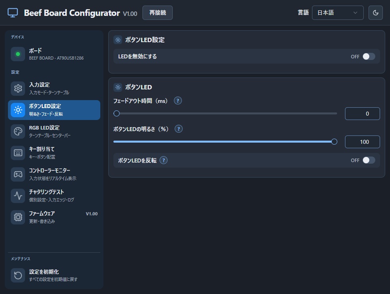Viewport: 390px width, 294px height.
Task: Click the palette icon for RGB LED設定
Action: 18,132
